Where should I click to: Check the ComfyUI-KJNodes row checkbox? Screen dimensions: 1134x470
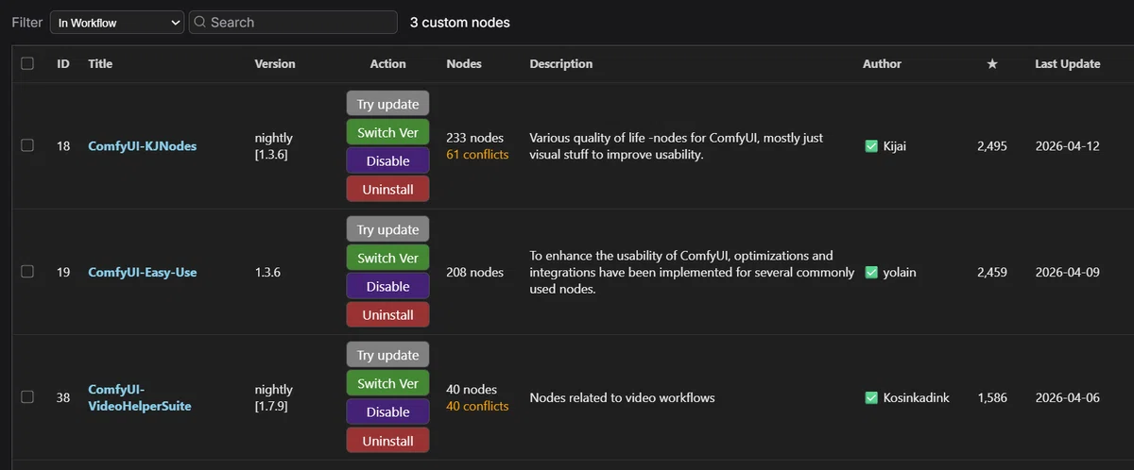point(27,145)
